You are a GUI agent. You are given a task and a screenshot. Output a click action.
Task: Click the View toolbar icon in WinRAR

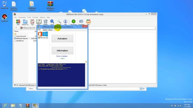click(x=39, y=22)
